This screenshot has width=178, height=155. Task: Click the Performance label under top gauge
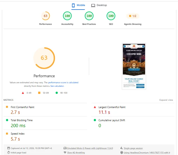46,24
